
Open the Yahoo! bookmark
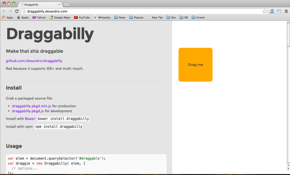pyautogui.click(x=39, y=17)
